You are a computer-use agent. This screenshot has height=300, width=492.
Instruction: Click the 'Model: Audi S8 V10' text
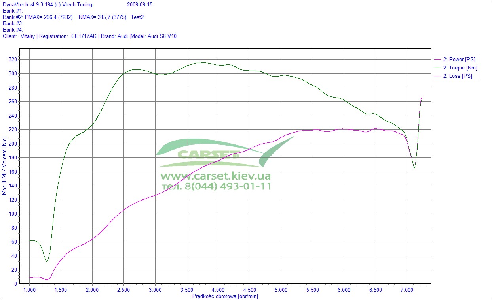tap(154, 36)
